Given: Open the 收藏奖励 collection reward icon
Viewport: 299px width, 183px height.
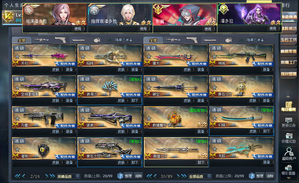Looking at the screenshot, I should pos(289,138).
